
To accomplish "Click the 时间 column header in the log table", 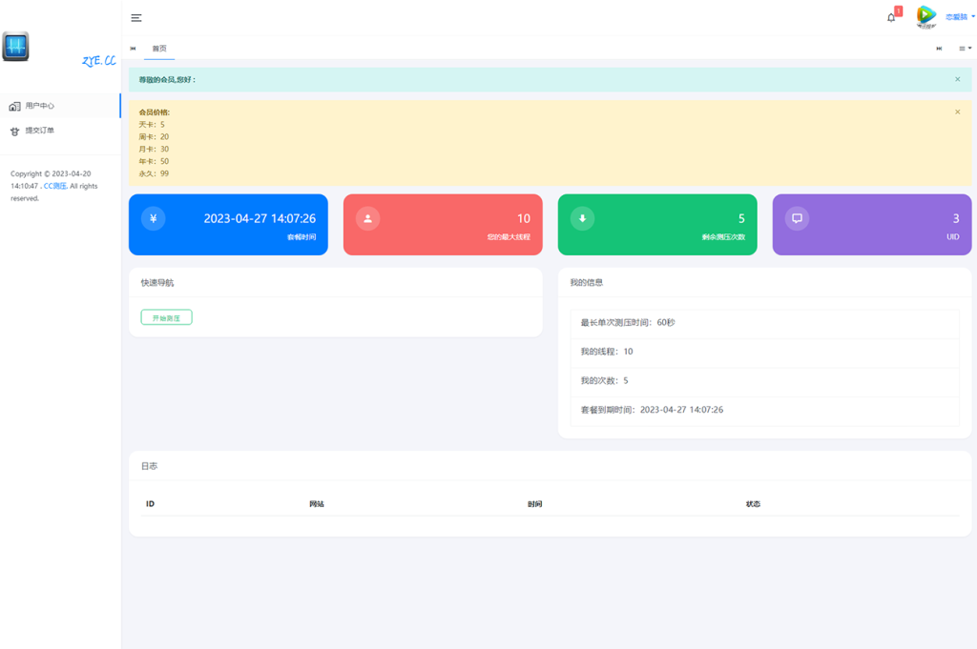I will [x=534, y=504].
